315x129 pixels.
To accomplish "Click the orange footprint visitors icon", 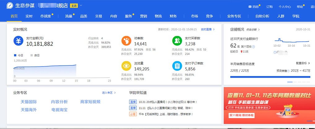I will point(126,41).
